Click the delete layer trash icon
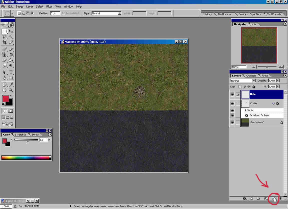The width and height of the screenshot is (288, 209). tap(280, 199)
